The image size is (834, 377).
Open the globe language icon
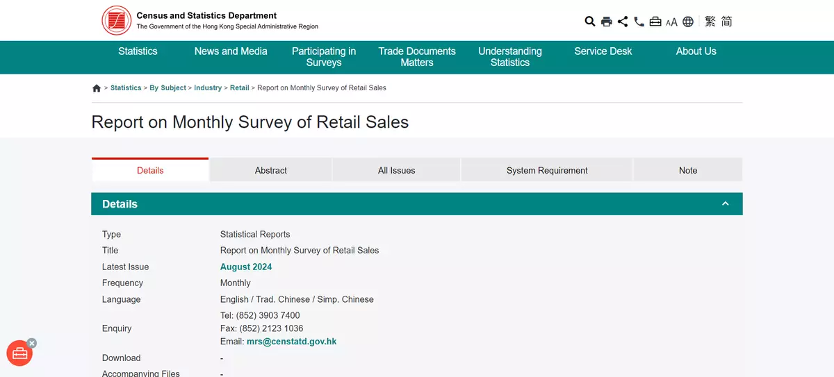(688, 22)
